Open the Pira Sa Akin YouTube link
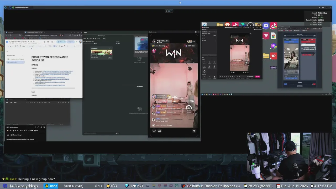This screenshot has width=336, height=189. click(x=58, y=71)
